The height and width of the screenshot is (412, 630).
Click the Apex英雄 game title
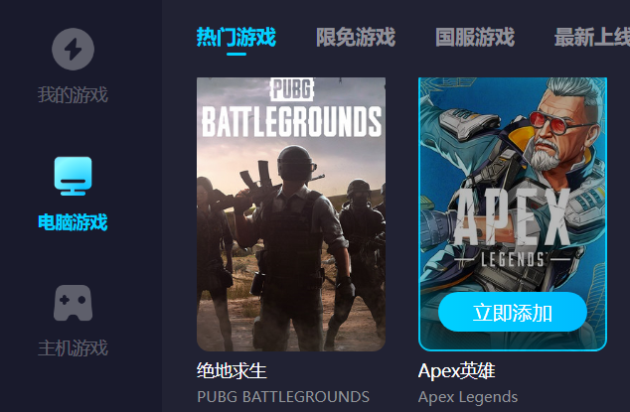(456, 370)
